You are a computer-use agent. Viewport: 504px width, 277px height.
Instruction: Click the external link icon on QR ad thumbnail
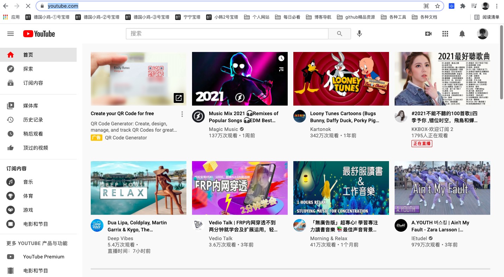click(x=179, y=98)
